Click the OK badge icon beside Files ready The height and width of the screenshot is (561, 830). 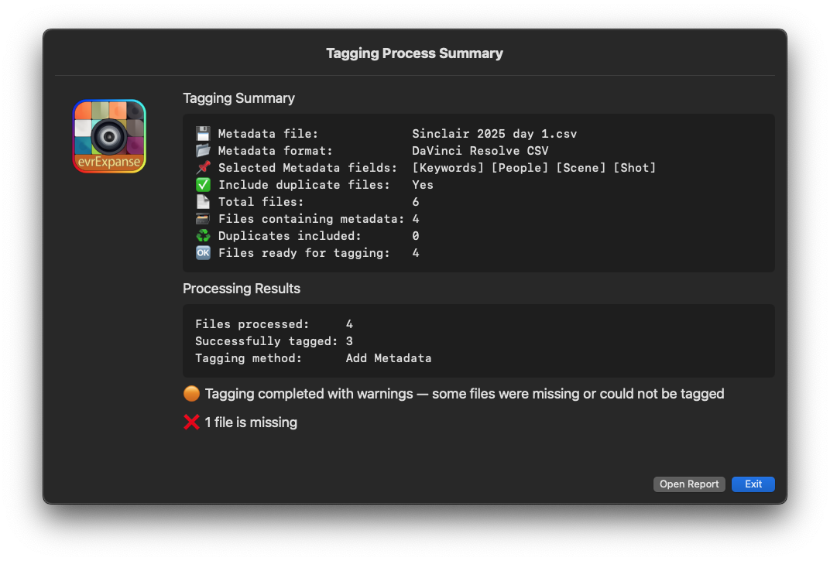click(x=203, y=253)
